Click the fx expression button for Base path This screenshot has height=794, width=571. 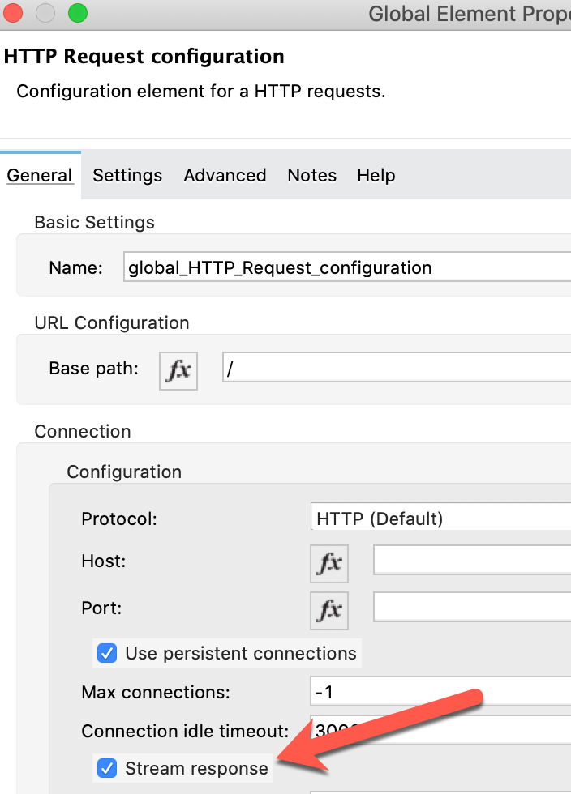[178, 370]
